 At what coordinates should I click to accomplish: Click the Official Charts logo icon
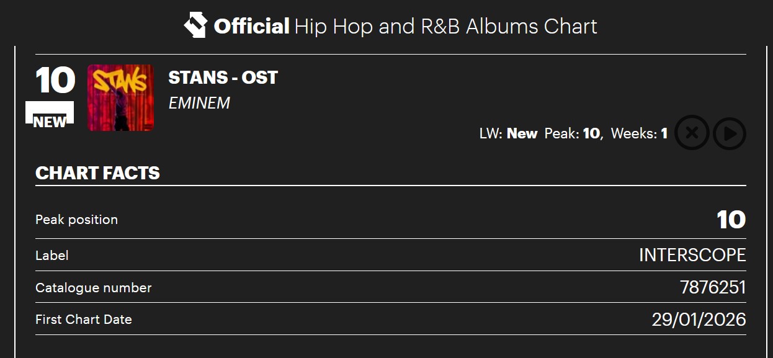(x=195, y=25)
